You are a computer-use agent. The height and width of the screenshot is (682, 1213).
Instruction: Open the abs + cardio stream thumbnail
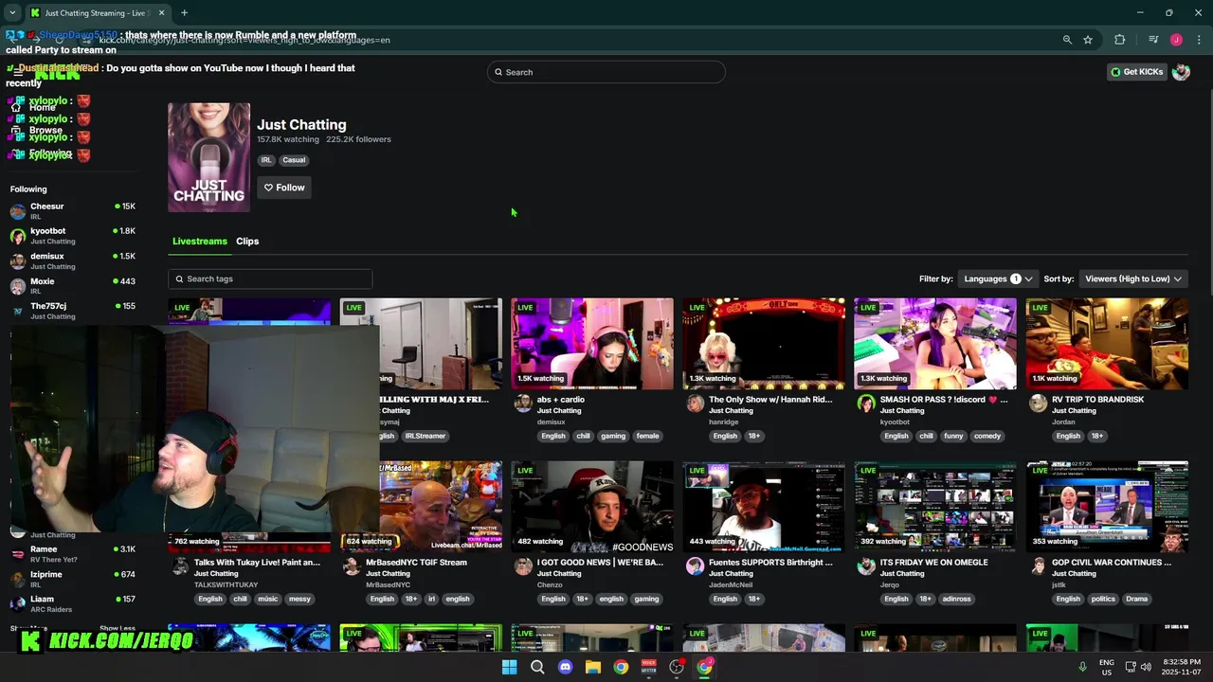coord(592,344)
